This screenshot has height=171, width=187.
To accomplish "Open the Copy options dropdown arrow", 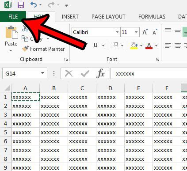I will [48, 39].
